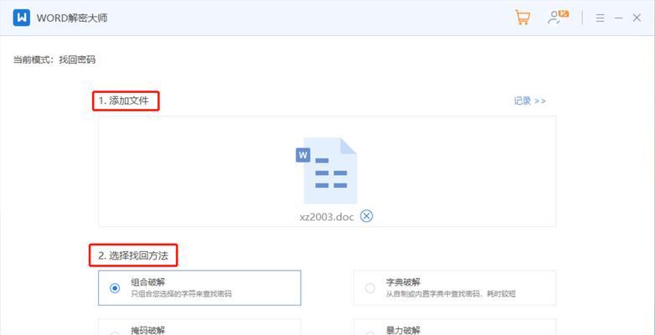
Task: Minimize the WORD解密大师 window
Action: 619,18
